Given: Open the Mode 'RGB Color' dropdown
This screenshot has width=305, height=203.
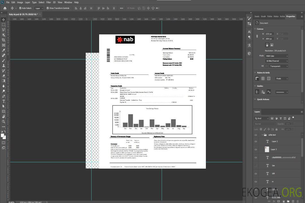Looking at the screenshot, I should point(276,56).
